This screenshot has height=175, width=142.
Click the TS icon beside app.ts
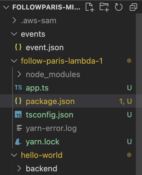(x=18, y=87)
